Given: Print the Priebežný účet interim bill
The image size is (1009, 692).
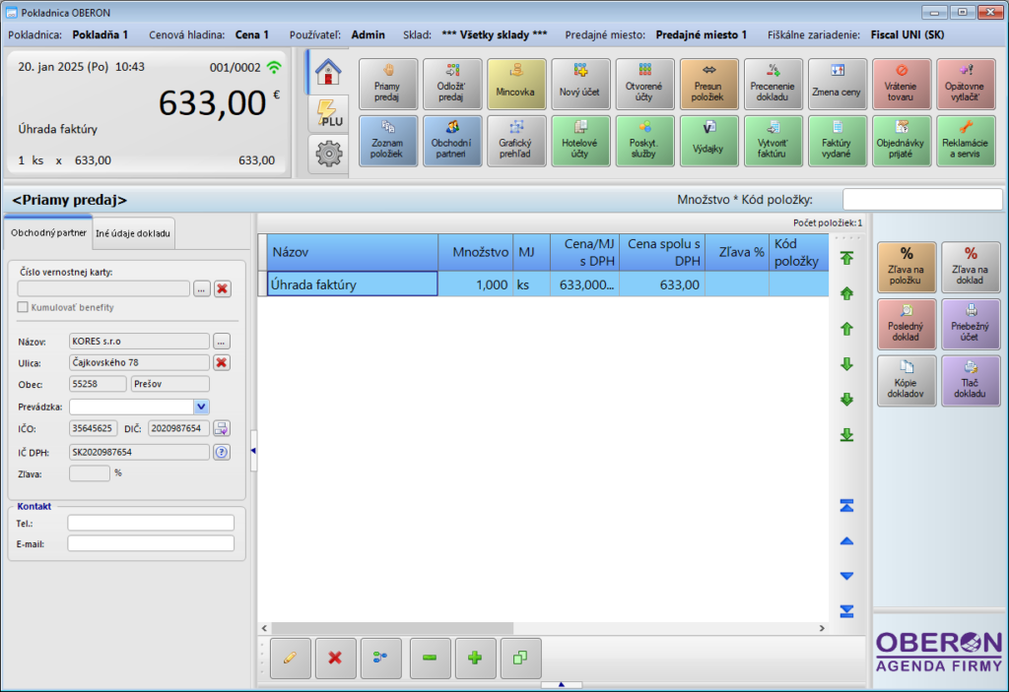Looking at the screenshot, I should (x=971, y=324).
